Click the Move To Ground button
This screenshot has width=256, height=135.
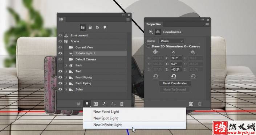175,89
